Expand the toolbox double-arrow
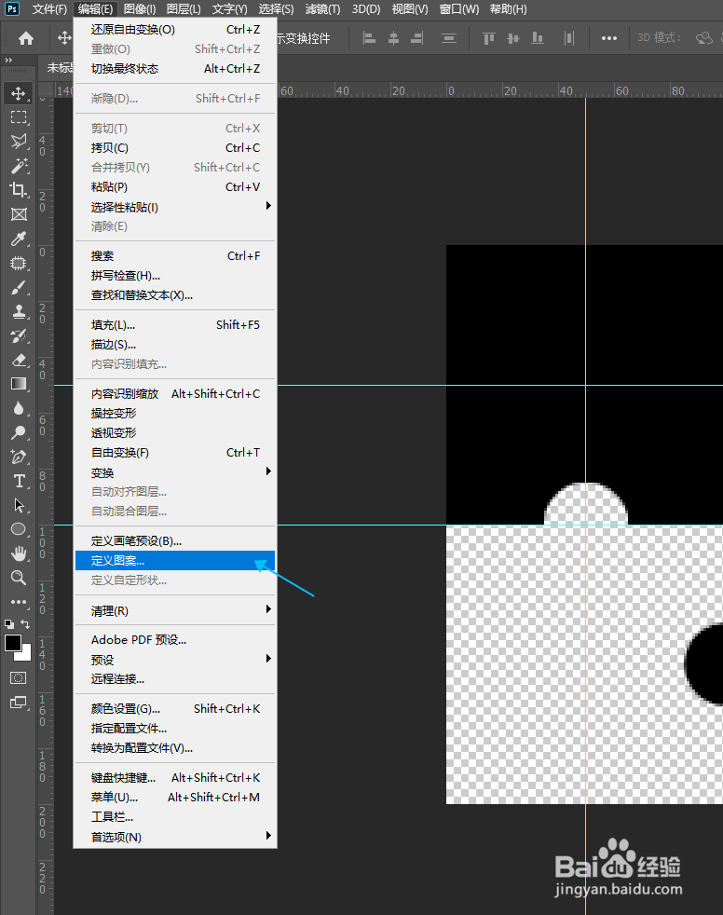Screen dimensions: 723x915 coord(8,61)
